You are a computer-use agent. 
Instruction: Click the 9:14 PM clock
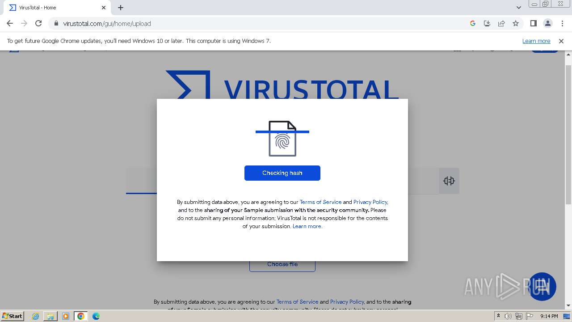(549, 316)
